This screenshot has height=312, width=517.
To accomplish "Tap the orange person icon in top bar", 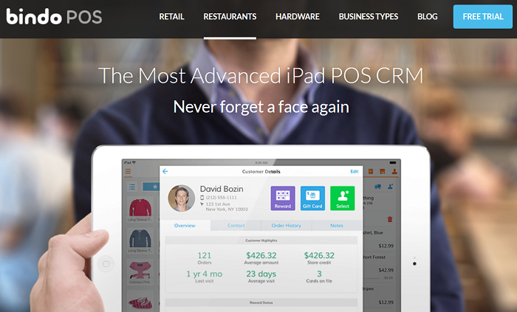I will click(394, 171).
